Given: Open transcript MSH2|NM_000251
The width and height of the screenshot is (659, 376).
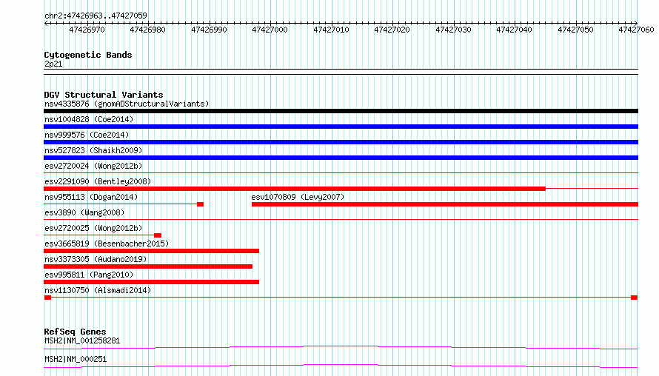Looking at the screenshot, I should tap(76, 359).
